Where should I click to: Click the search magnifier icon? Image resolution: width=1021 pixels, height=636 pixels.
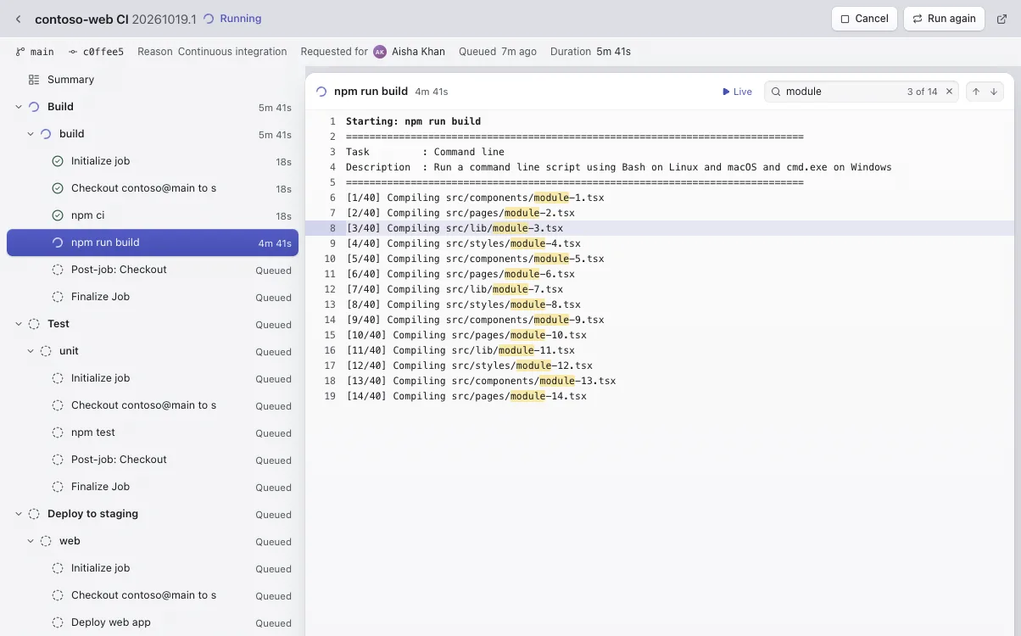tap(775, 92)
